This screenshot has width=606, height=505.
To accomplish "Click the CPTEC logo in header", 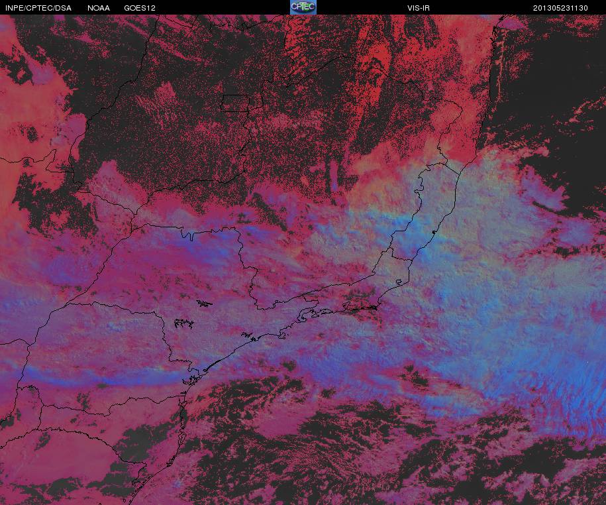I will [303, 7].
